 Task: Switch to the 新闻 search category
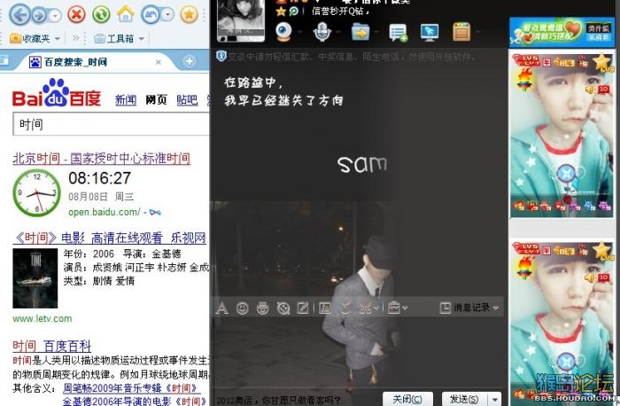click(126, 99)
